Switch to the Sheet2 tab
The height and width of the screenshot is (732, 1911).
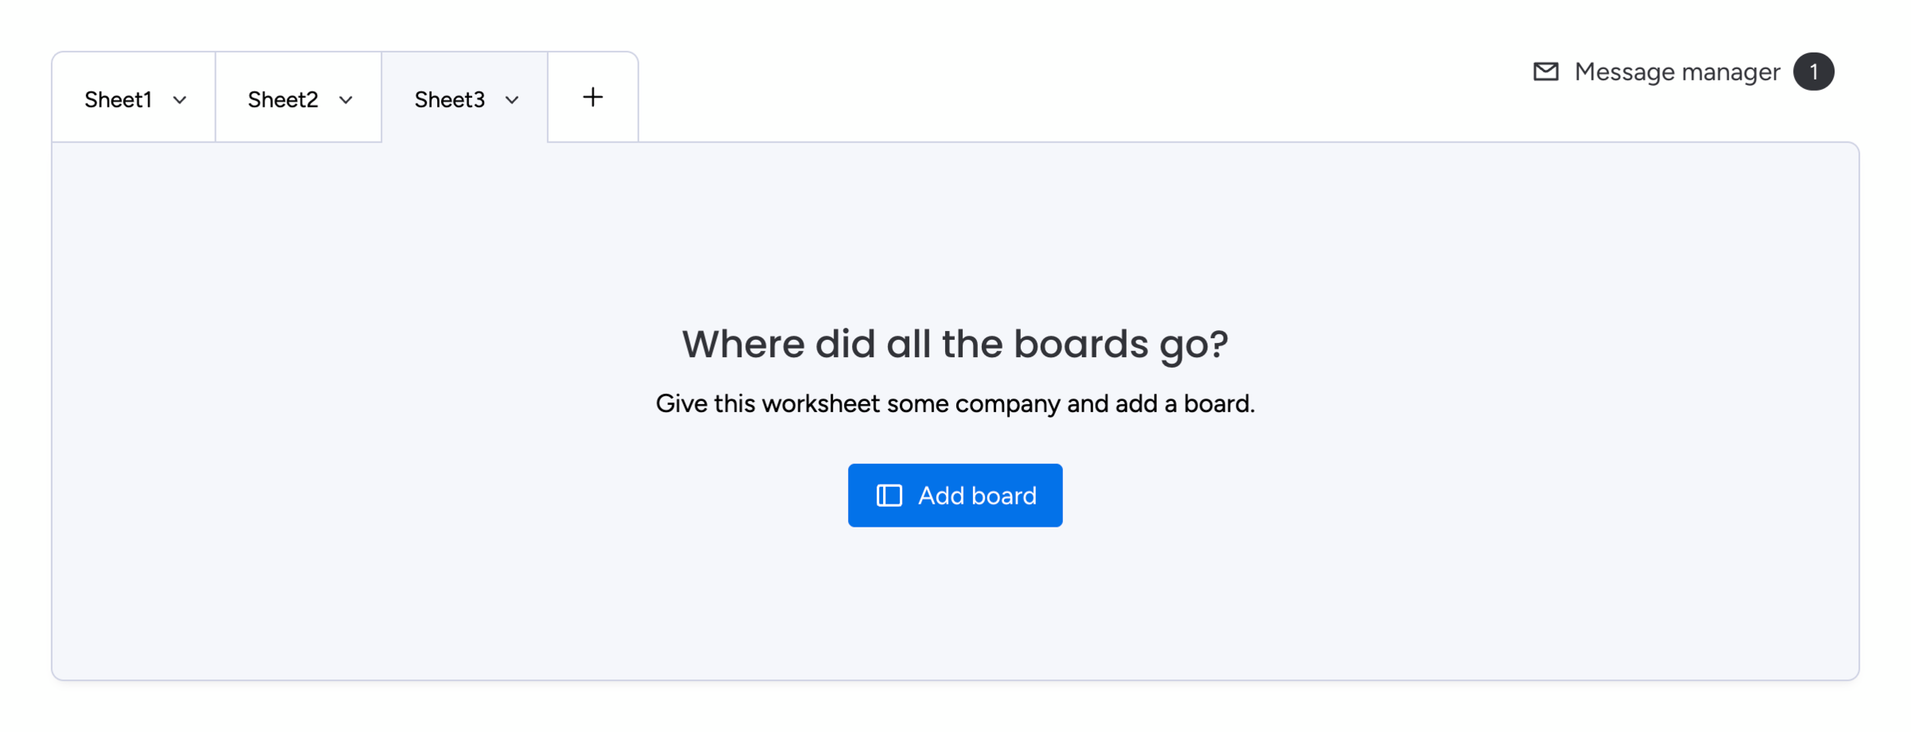point(283,99)
